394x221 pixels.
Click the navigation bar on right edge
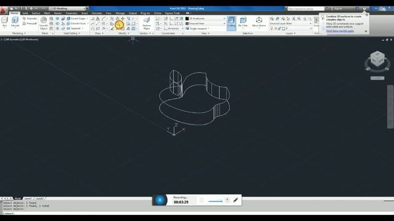pos(390,106)
